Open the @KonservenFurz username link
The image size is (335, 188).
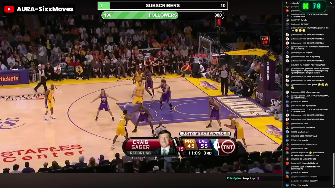click(x=297, y=69)
